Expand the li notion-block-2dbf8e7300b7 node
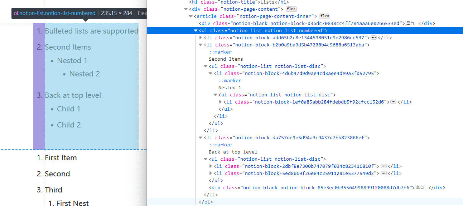The image size is (463, 206). pos(211,166)
